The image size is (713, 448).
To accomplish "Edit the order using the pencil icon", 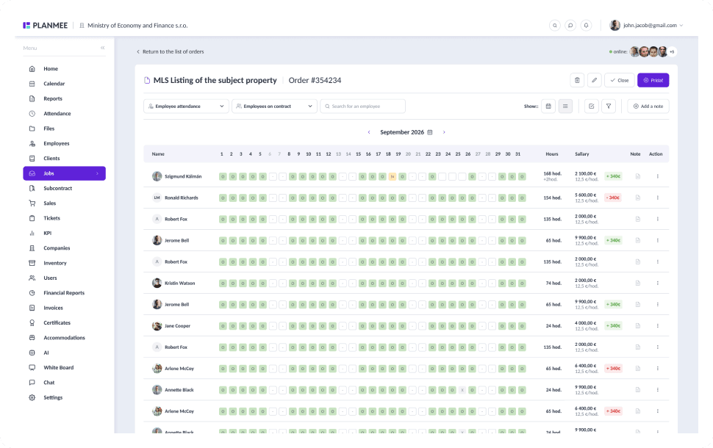I will tap(595, 81).
